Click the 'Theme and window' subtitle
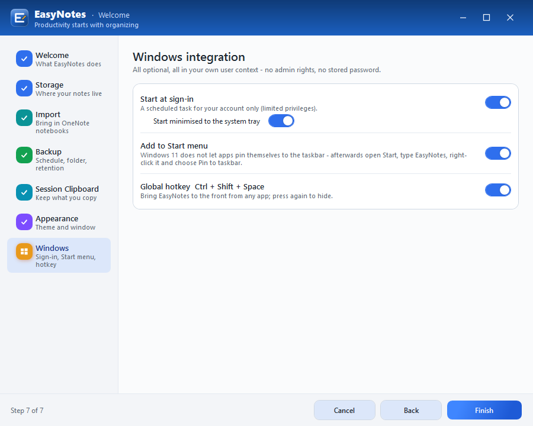 (x=66, y=227)
